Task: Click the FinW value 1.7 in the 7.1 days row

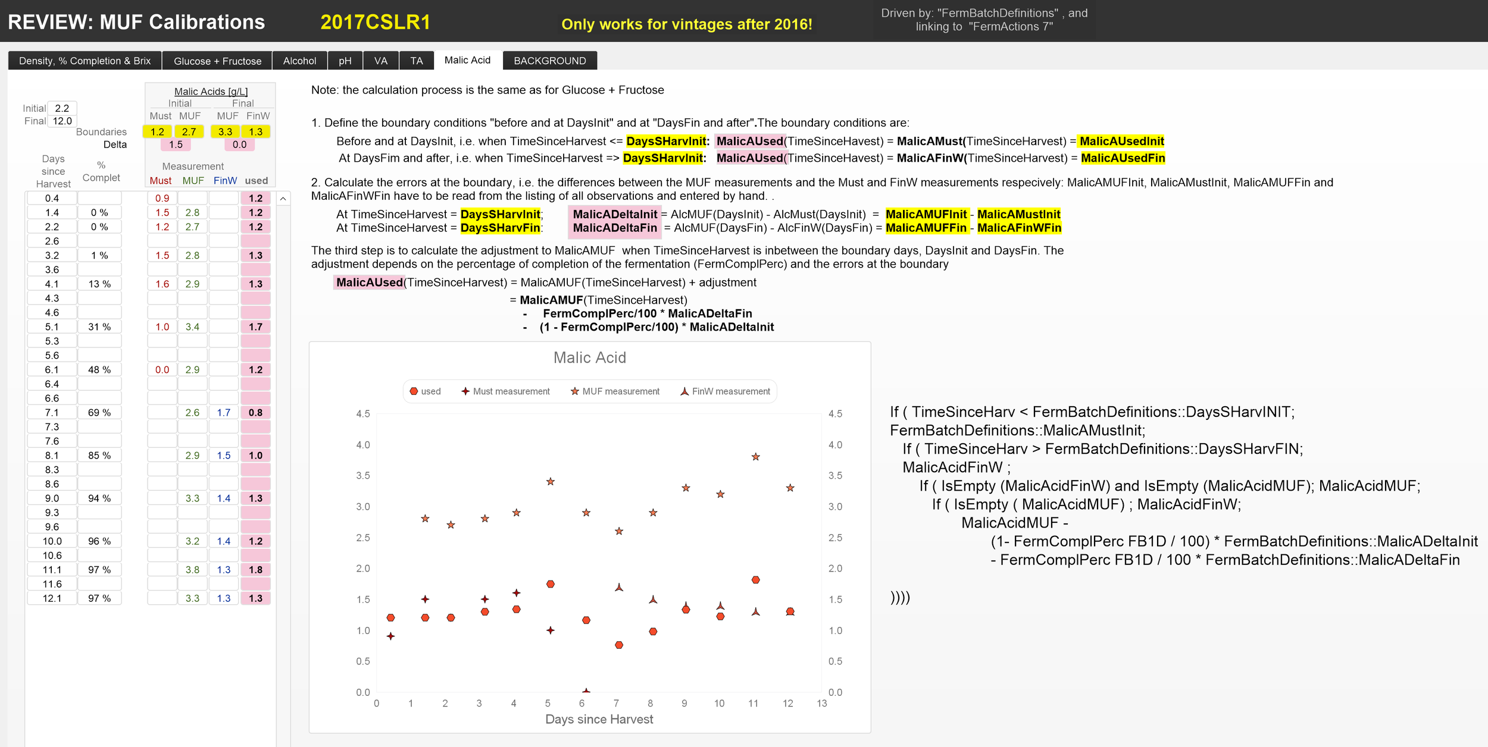Action: pyautogui.click(x=224, y=413)
